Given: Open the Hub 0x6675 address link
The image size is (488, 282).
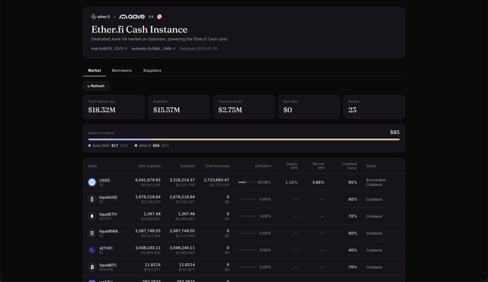Looking at the screenshot, I should (109, 49).
